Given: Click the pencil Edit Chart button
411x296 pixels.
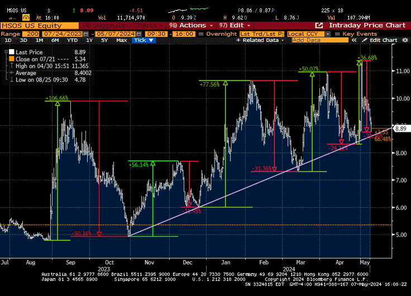Looking at the screenshot, I should click(380, 40).
